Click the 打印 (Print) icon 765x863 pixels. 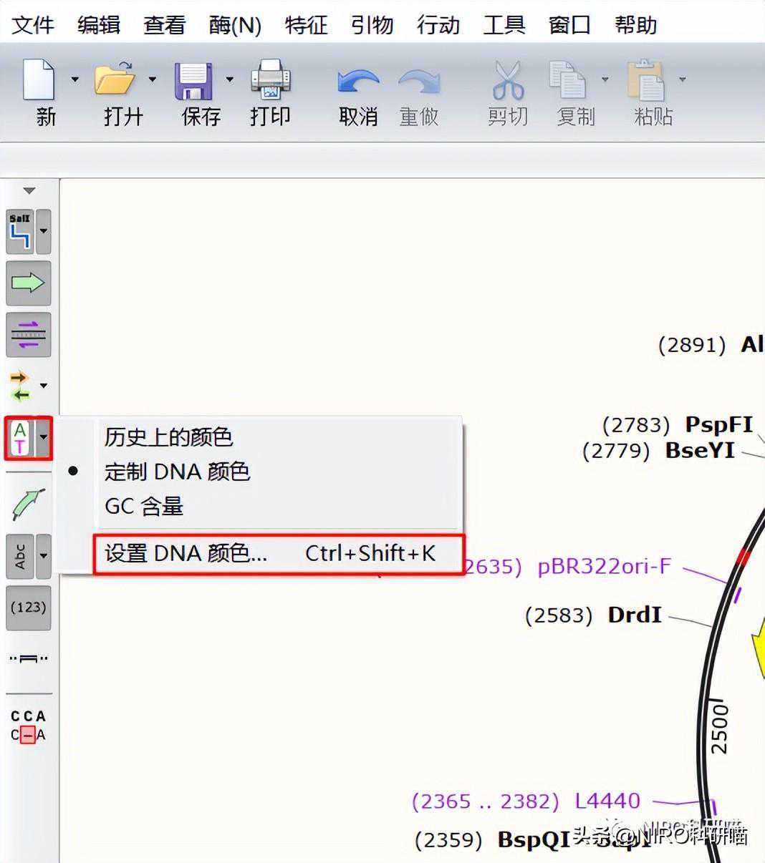click(270, 80)
